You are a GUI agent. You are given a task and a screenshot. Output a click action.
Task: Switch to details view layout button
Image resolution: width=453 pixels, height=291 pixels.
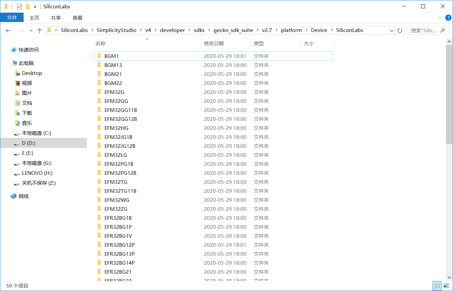click(x=437, y=286)
